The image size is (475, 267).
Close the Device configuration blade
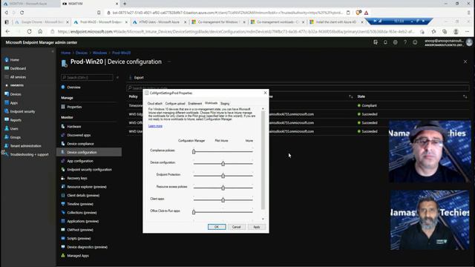(x=465, y=62)
